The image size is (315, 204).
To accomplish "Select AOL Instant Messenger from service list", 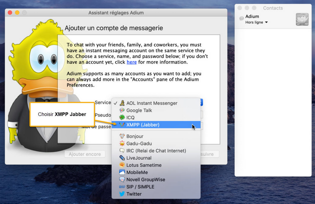I will 156,103.
